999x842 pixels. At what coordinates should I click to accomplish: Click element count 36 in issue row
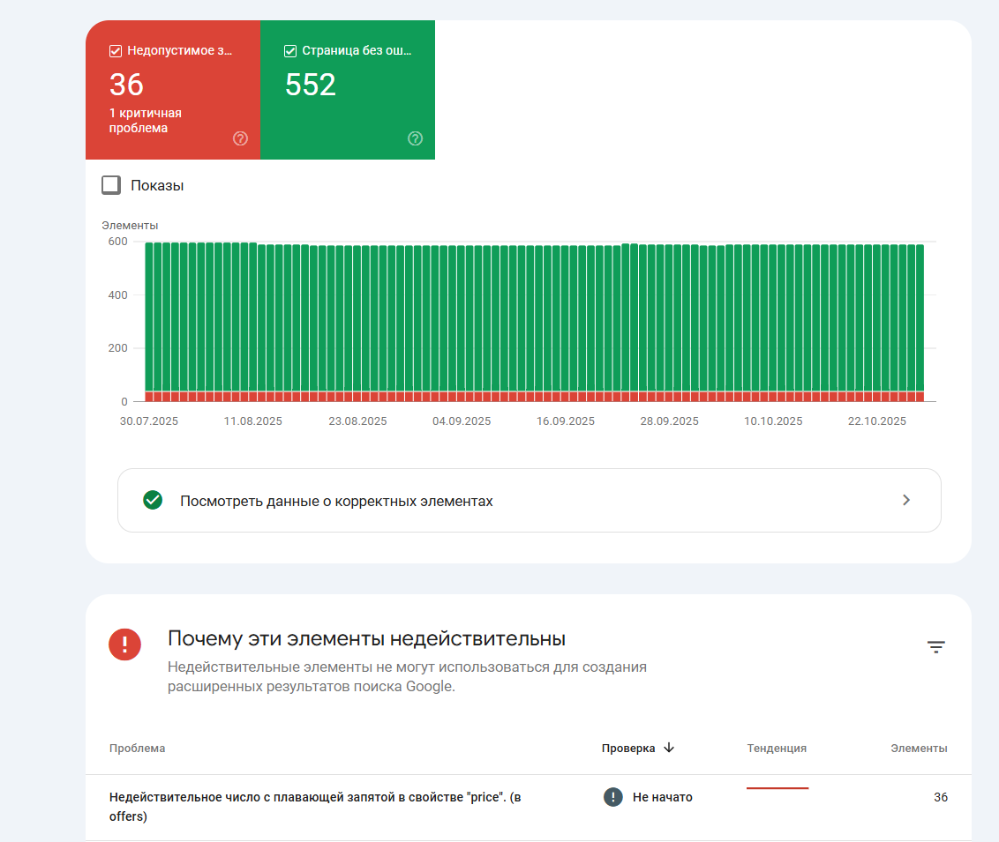[x=941, y=797]
